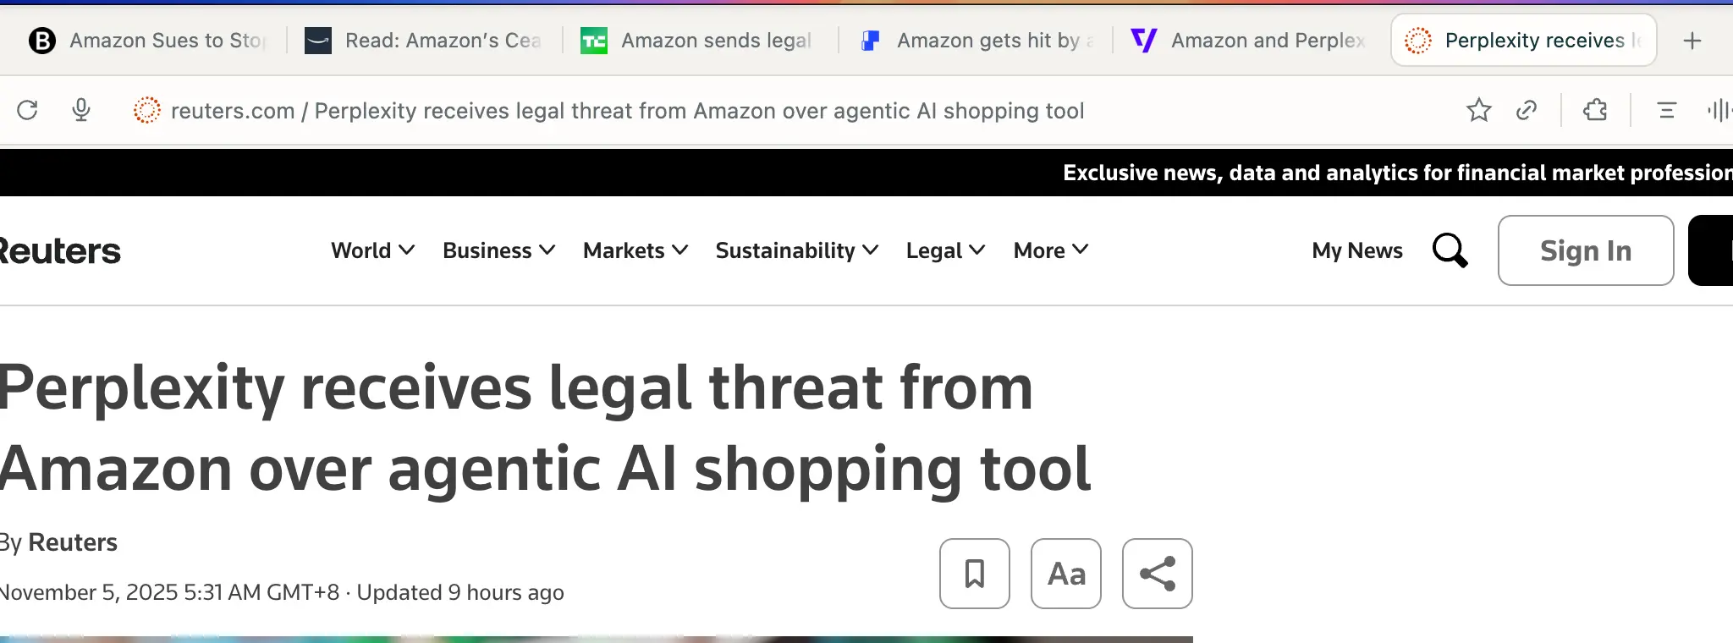Open the reader list icon in toolbar
Screen dimensions: 1733x643
1666,110
